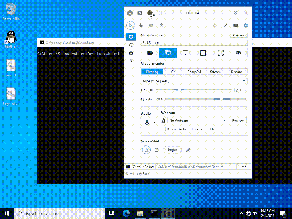Viewport: 292px width, 219px height.
Task: Switch to the Gif encoder tab
Action: tap(173, 72)
